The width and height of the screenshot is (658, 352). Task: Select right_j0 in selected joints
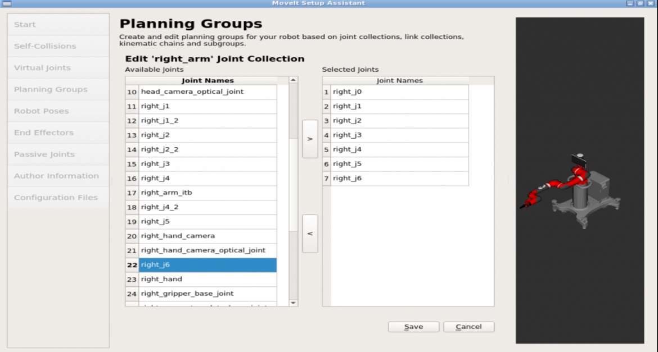[399, 92]
